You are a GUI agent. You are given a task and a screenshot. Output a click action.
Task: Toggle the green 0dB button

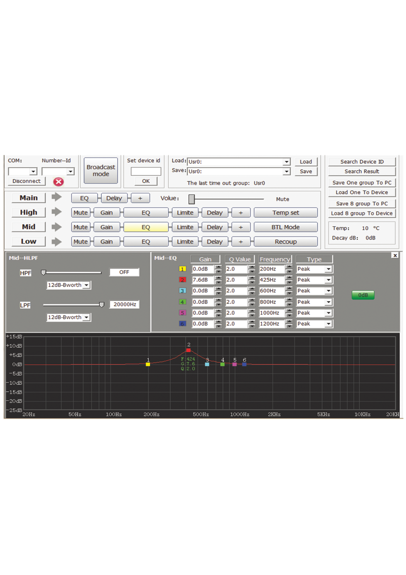363,295
